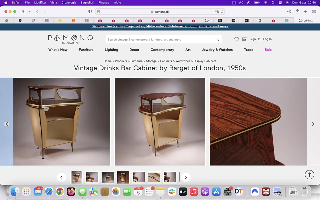Click the Cabinets & Wardrobes breadcrumb

[x=175, y=61]
